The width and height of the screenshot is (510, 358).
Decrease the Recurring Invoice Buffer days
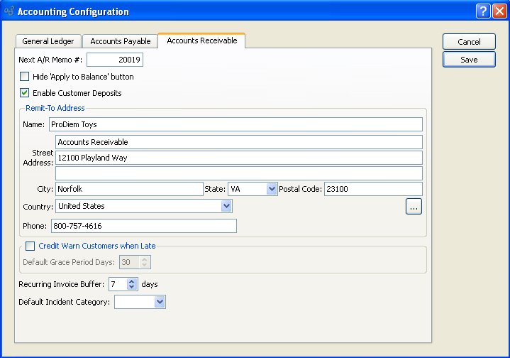[131, 287]
